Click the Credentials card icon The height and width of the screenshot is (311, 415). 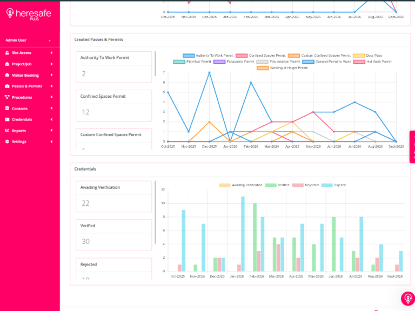(7, 119)
